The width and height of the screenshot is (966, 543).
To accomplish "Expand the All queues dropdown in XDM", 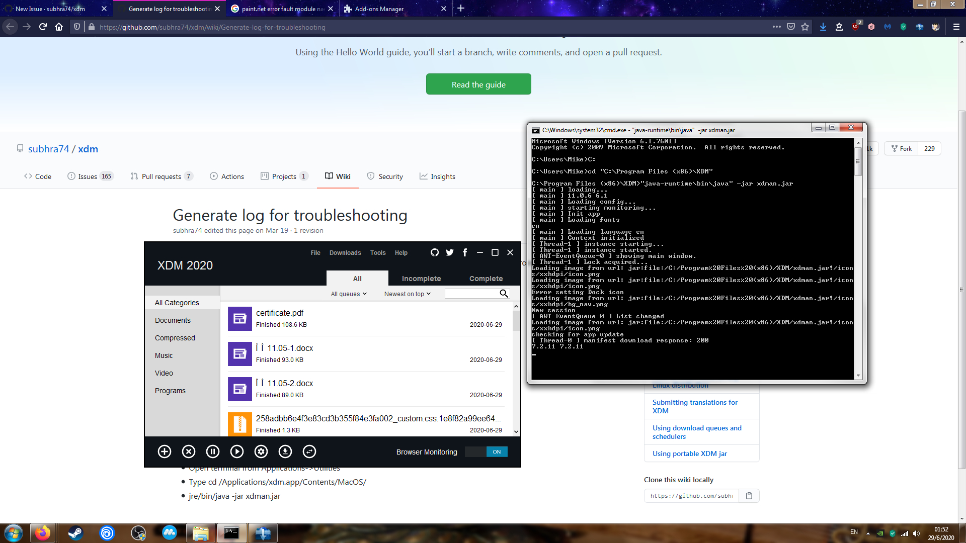I will click(x=349, y=294).
